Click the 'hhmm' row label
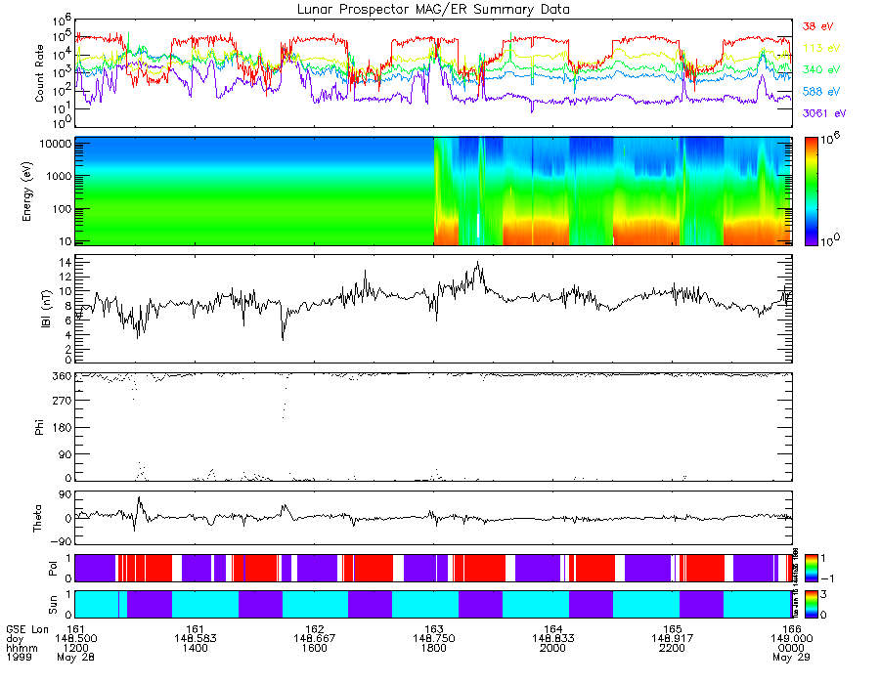Image resolution: width=880 pixels, height=684 pixels. [x=22, y=648]
